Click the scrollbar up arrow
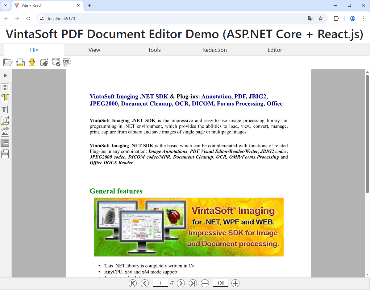Screen dimensions: 370x291 (367, 72)
